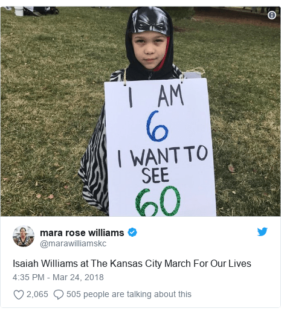The image size is (281, 314).
Task: Click the Twitter bird logo
Action: 262,232
